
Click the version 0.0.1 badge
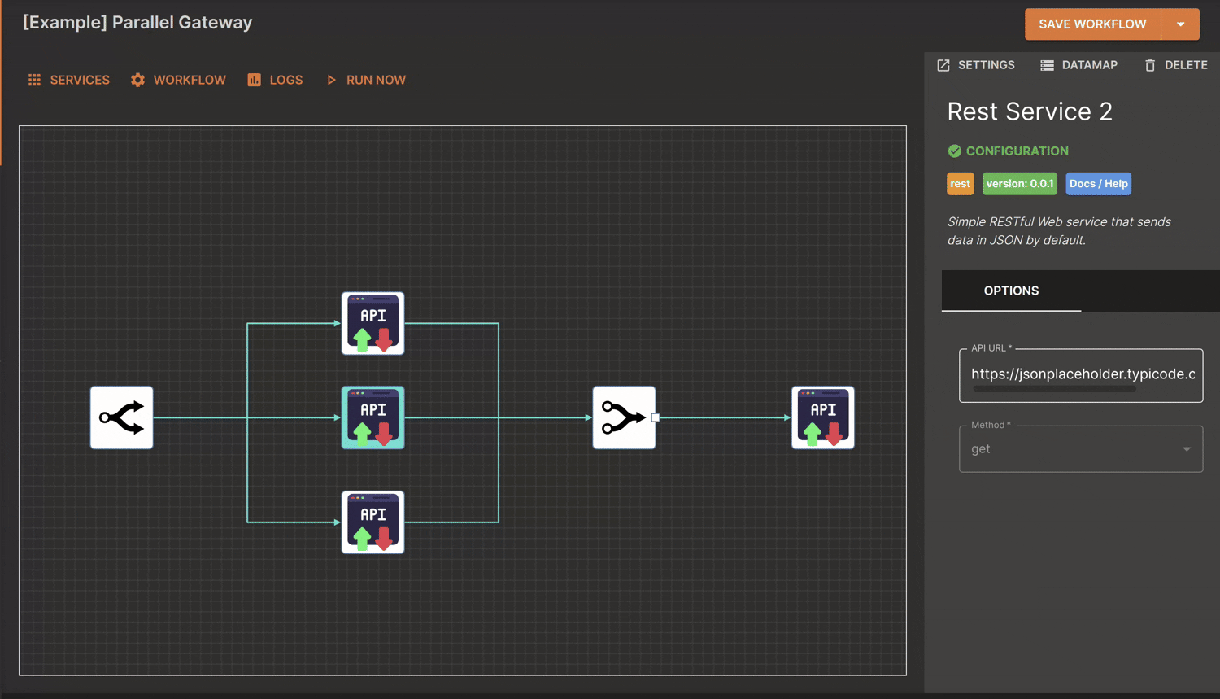pyautogui.click(x=1020, y=184)
